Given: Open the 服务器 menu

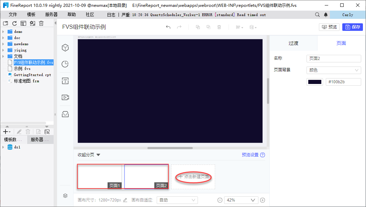Looking at the screenshot, I should 51,15.
